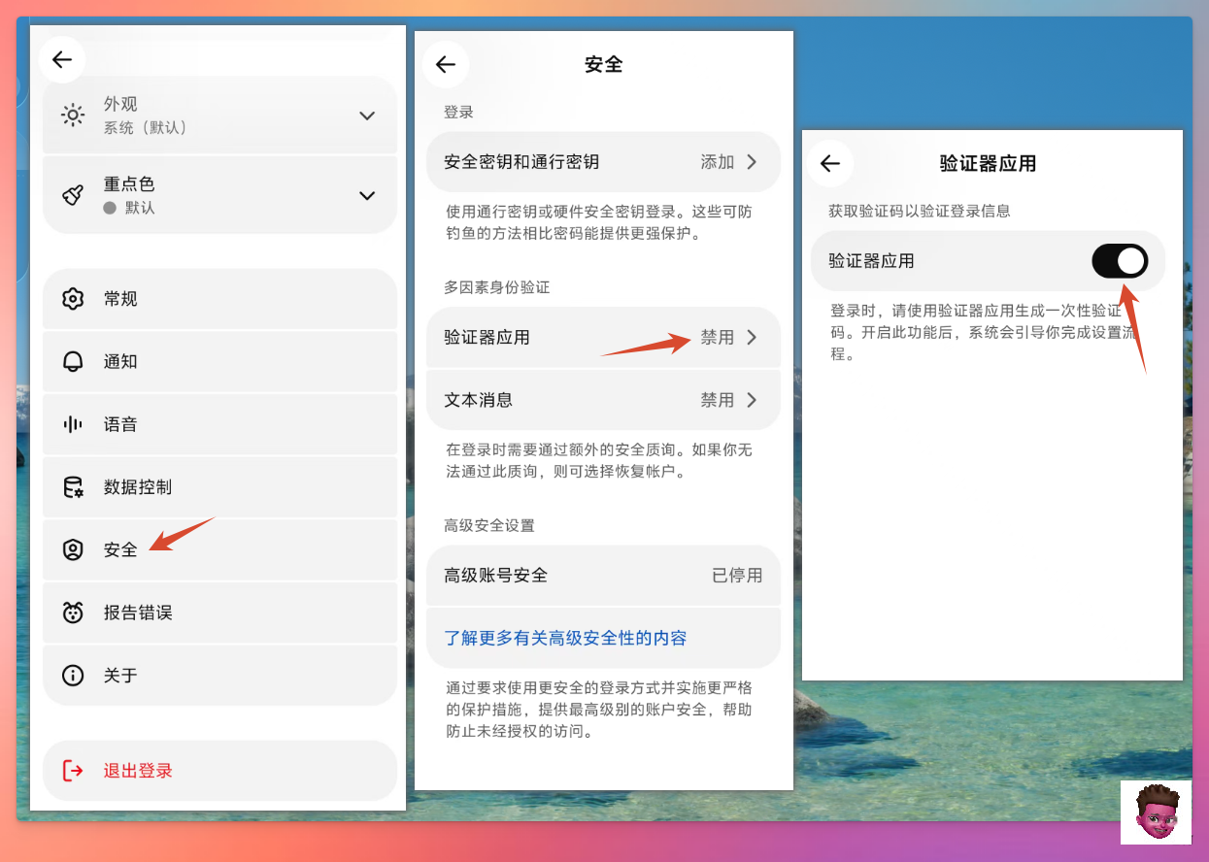Open the 数据控制 settings entry
The image size is (1209, 862).
220,486
